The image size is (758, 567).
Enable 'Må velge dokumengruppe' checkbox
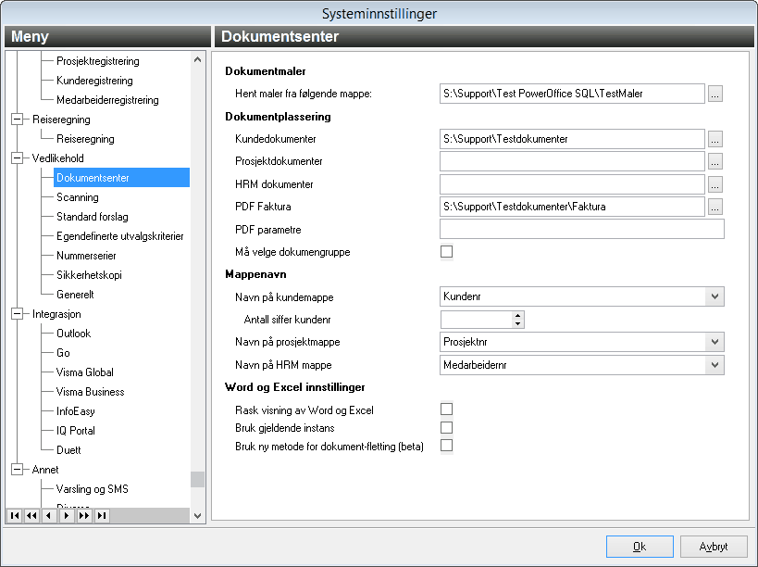447,252
